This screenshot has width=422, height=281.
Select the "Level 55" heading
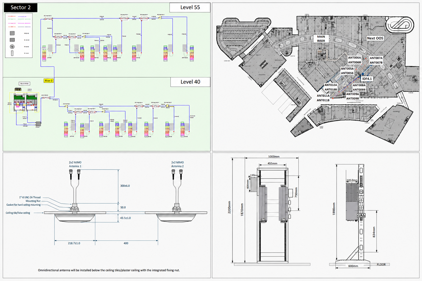pyautogui.click(x=190, y=7)
